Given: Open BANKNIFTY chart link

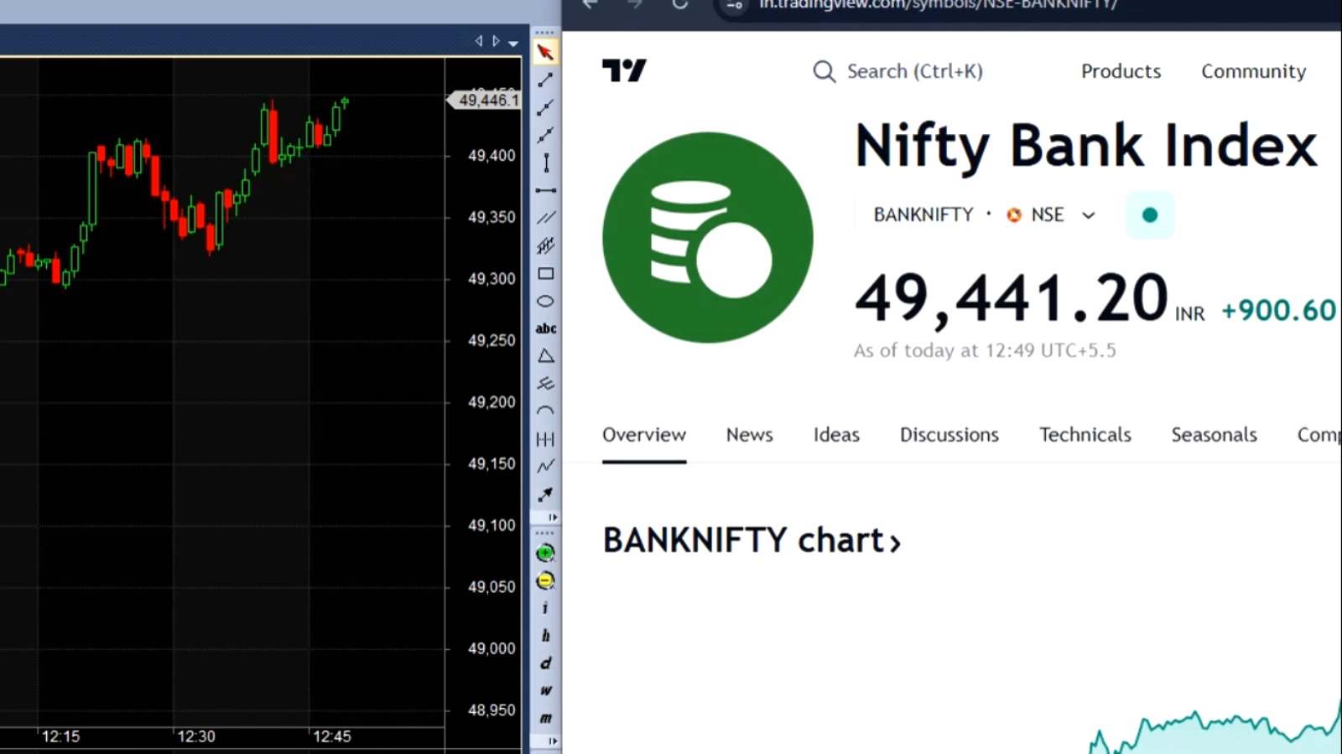Looking at the screenshot, I should tap(751, 541).
